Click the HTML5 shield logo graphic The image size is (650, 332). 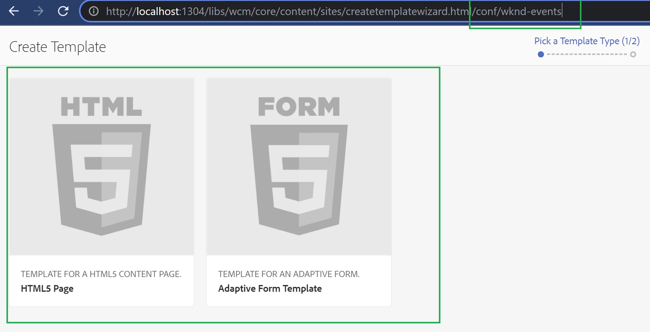(101, 180)
